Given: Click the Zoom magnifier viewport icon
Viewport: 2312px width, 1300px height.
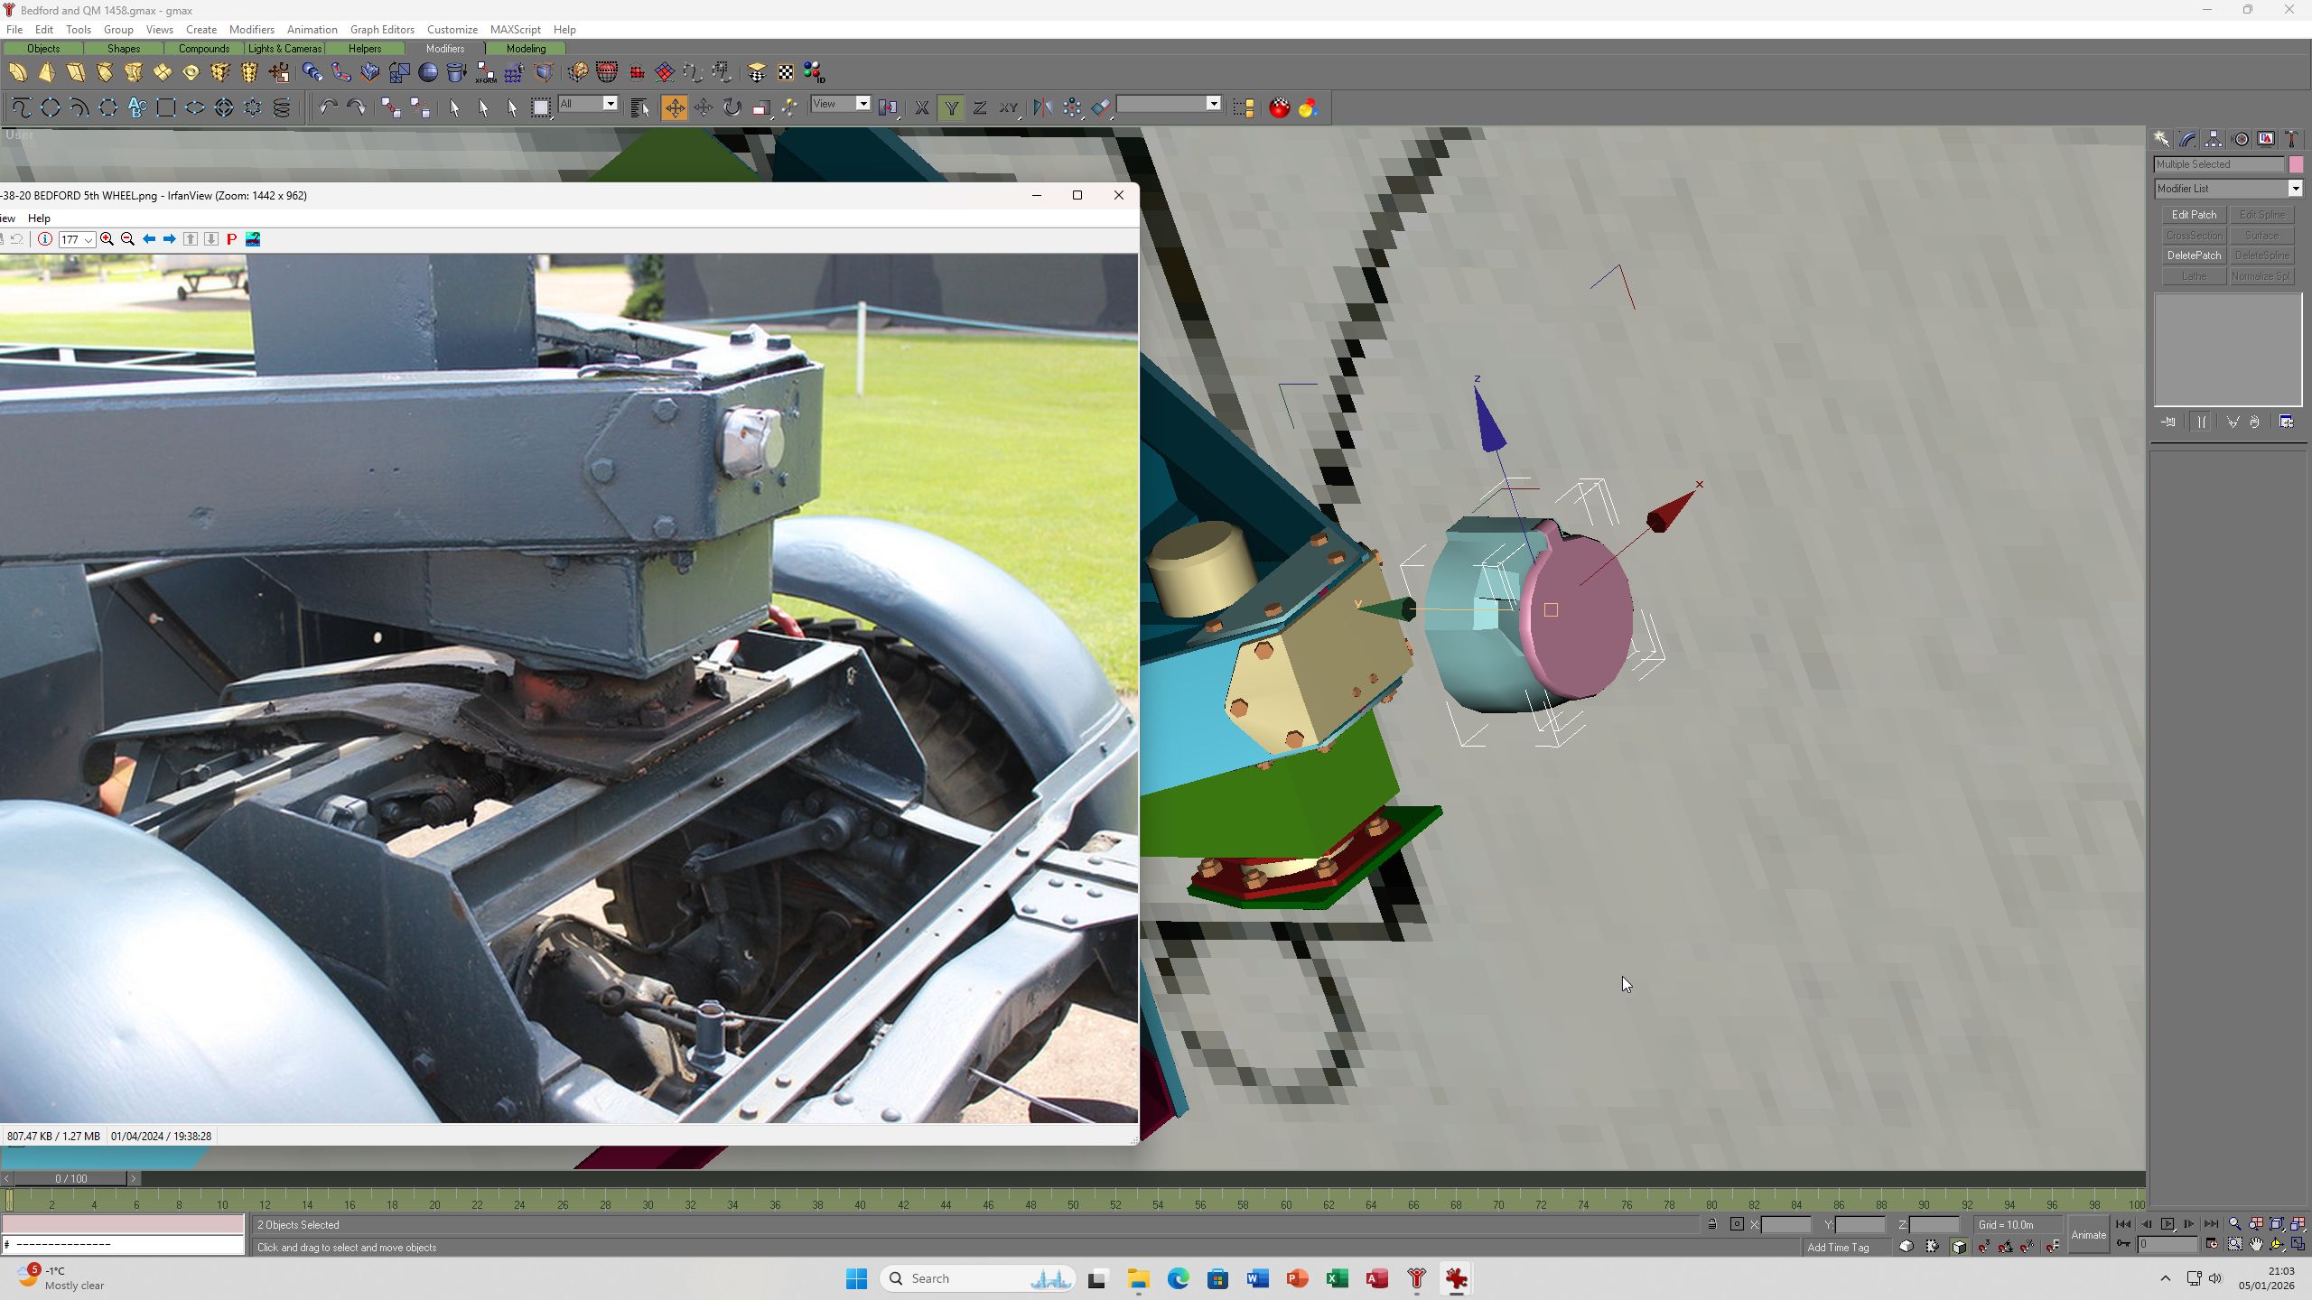Looking at the screenshot, I should tap(2235, 1224).
